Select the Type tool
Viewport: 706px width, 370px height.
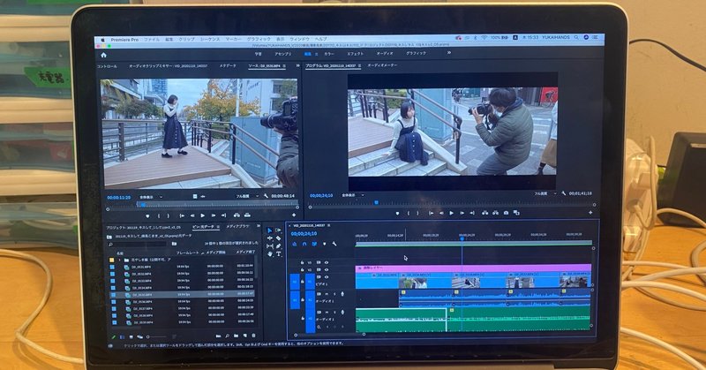click(279, 254)
